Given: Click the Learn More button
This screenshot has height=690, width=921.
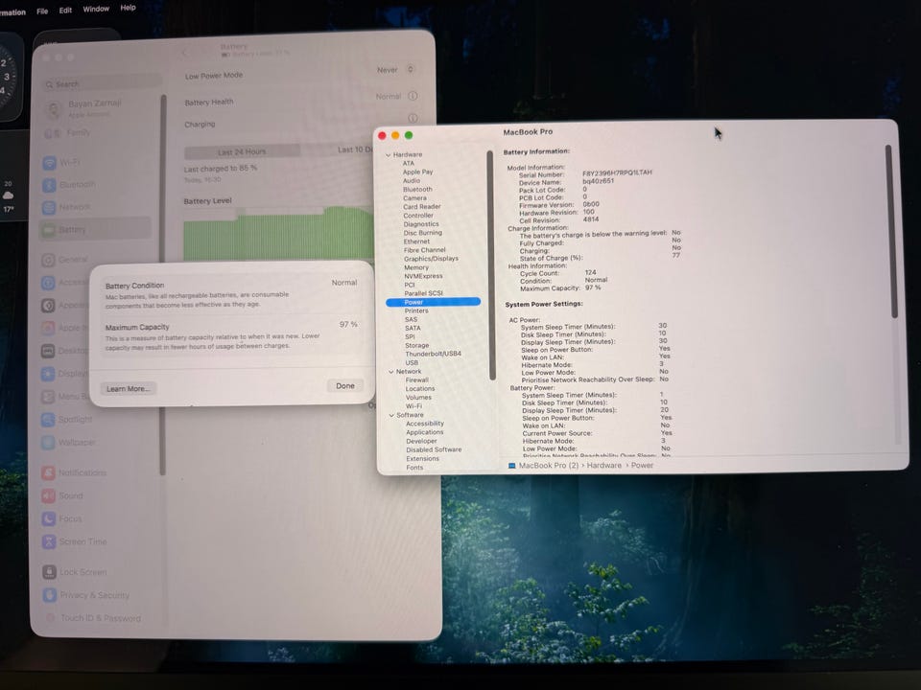Looking at the screenshot, I should [x=128, y=388].
